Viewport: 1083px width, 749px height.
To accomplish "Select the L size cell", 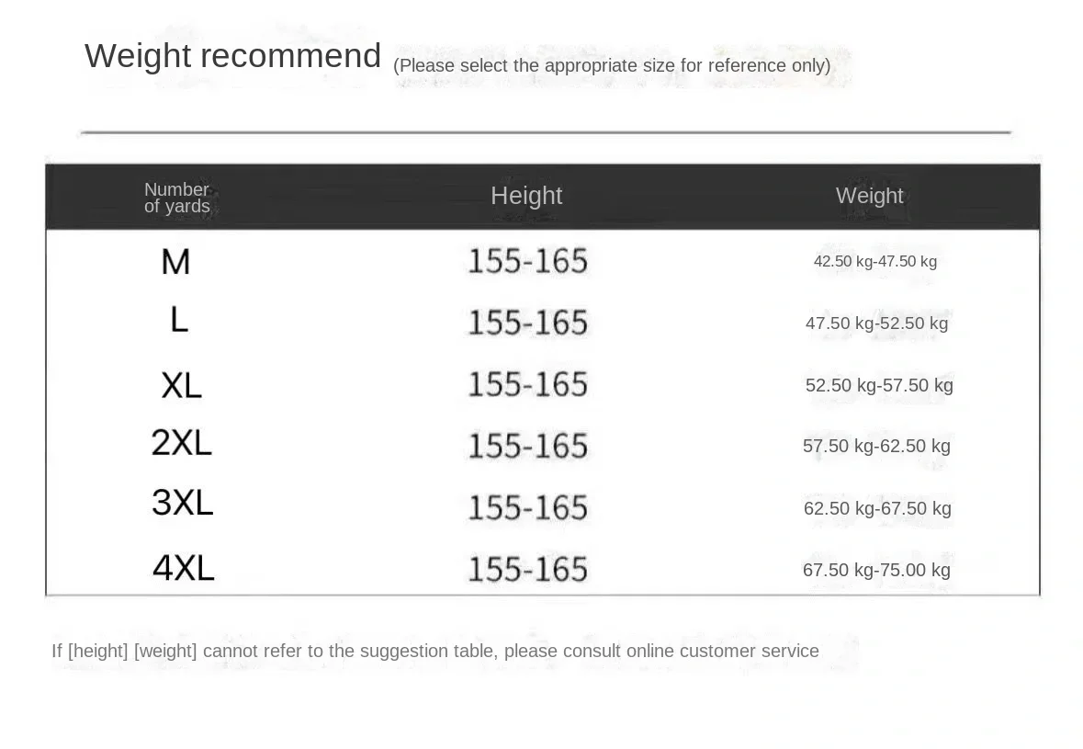I will coord(179,320).
